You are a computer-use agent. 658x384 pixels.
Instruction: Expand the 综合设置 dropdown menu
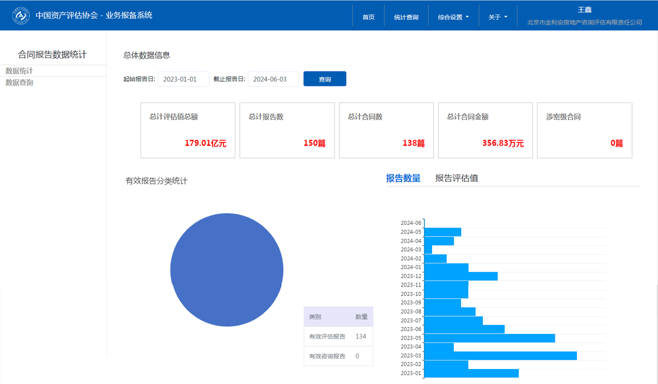(453, 17)
